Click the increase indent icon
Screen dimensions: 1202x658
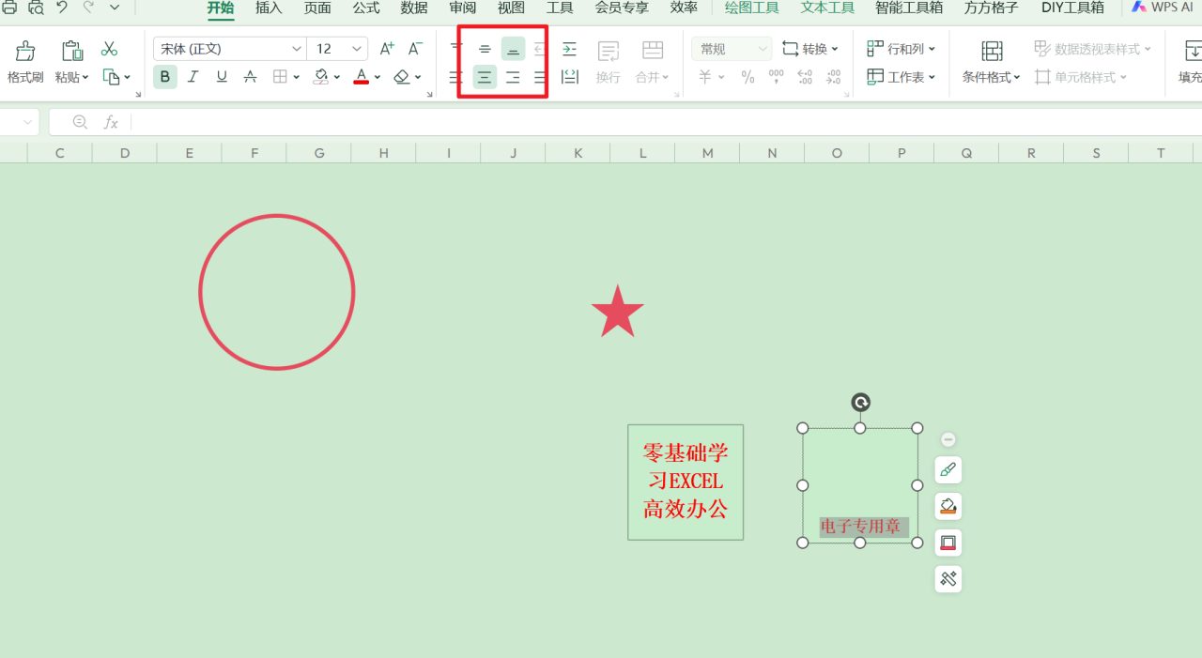tap(569, 49)
